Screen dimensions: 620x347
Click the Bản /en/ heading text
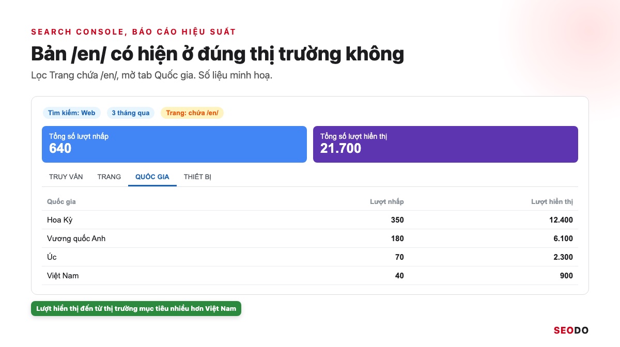click(218, 54)
